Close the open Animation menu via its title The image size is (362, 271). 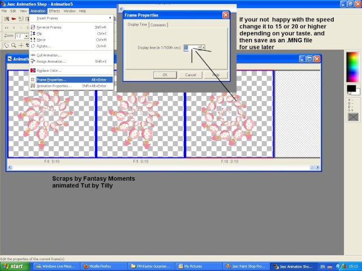[38, 11]
